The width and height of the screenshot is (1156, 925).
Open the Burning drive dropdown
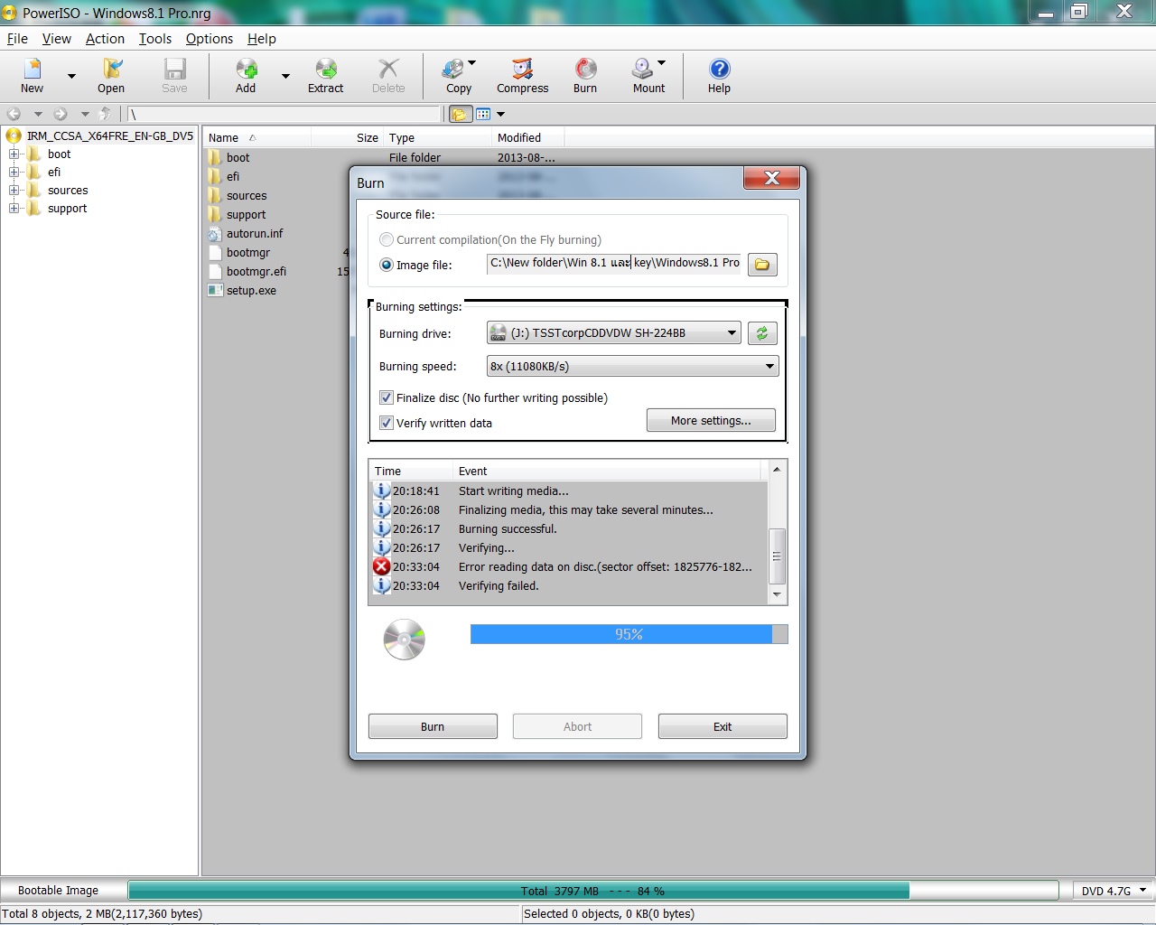point(613,332)
